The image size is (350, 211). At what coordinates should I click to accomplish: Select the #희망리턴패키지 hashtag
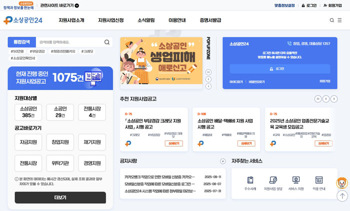coord(63,51)
